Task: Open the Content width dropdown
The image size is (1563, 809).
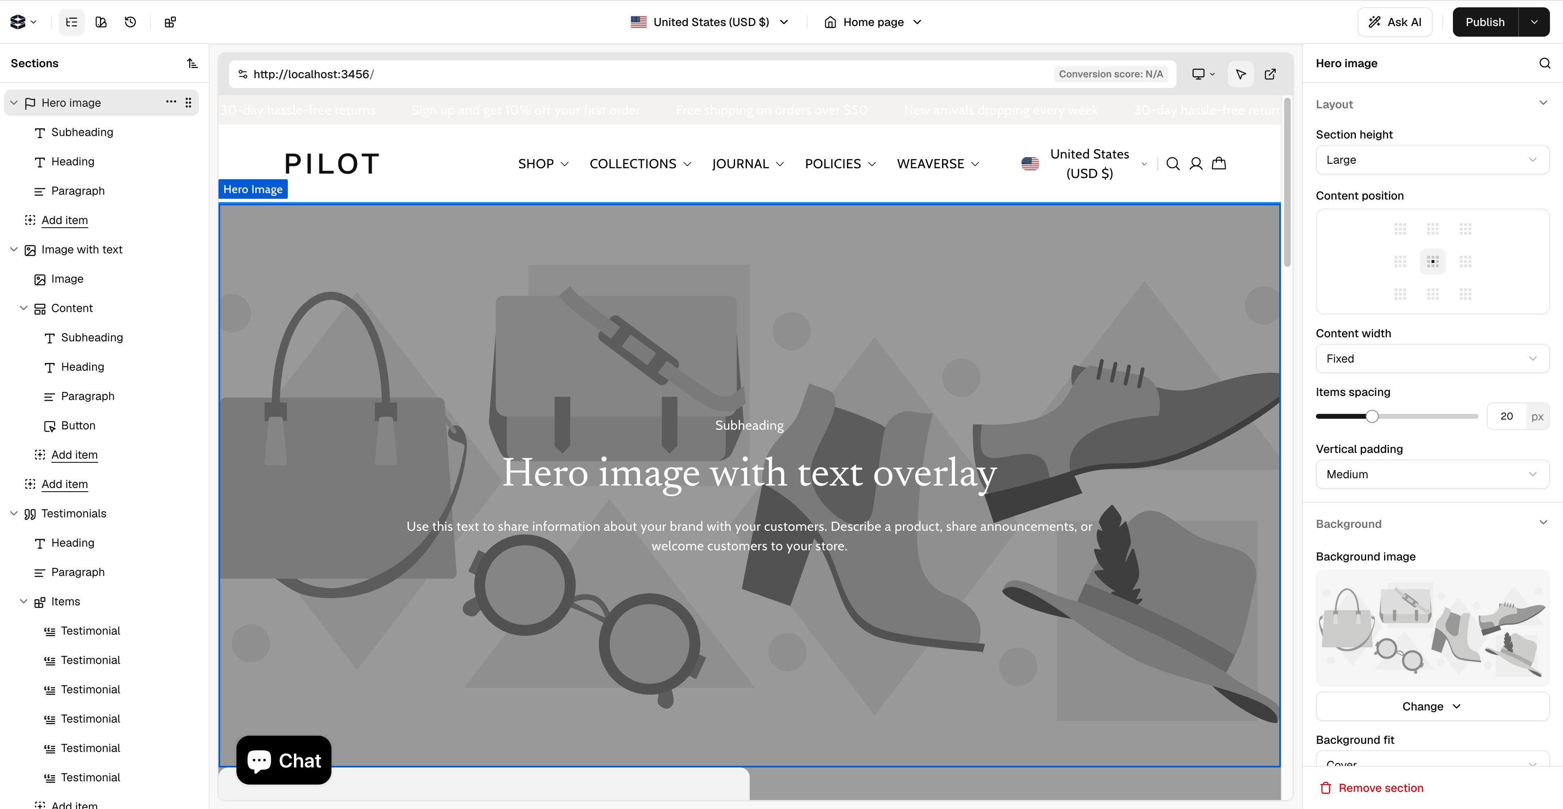Action: pos(1433,358)
